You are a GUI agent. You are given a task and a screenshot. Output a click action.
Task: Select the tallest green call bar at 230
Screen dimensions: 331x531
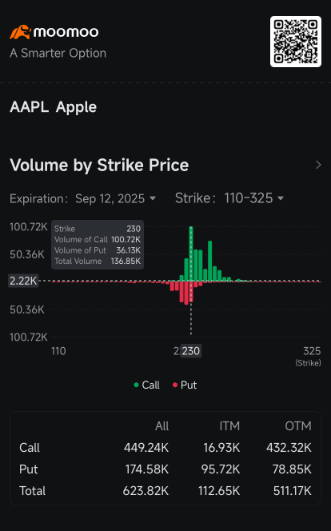click(191, 254)
